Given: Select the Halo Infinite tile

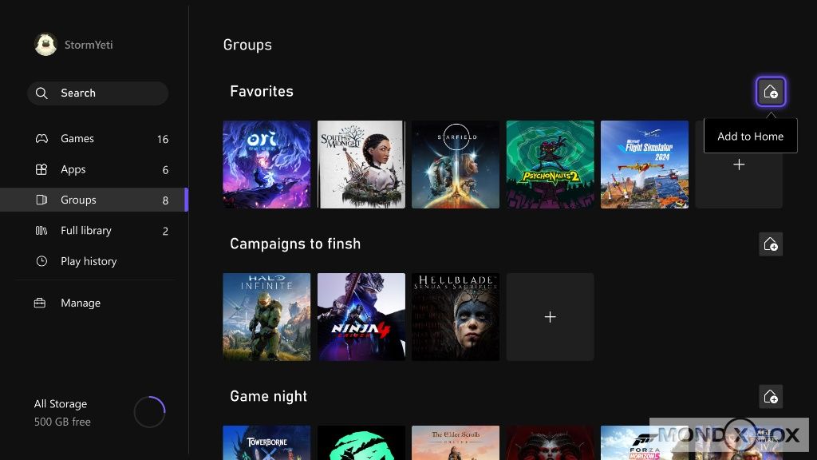Looking at the screenshot, I should click(x=266, y=317).
